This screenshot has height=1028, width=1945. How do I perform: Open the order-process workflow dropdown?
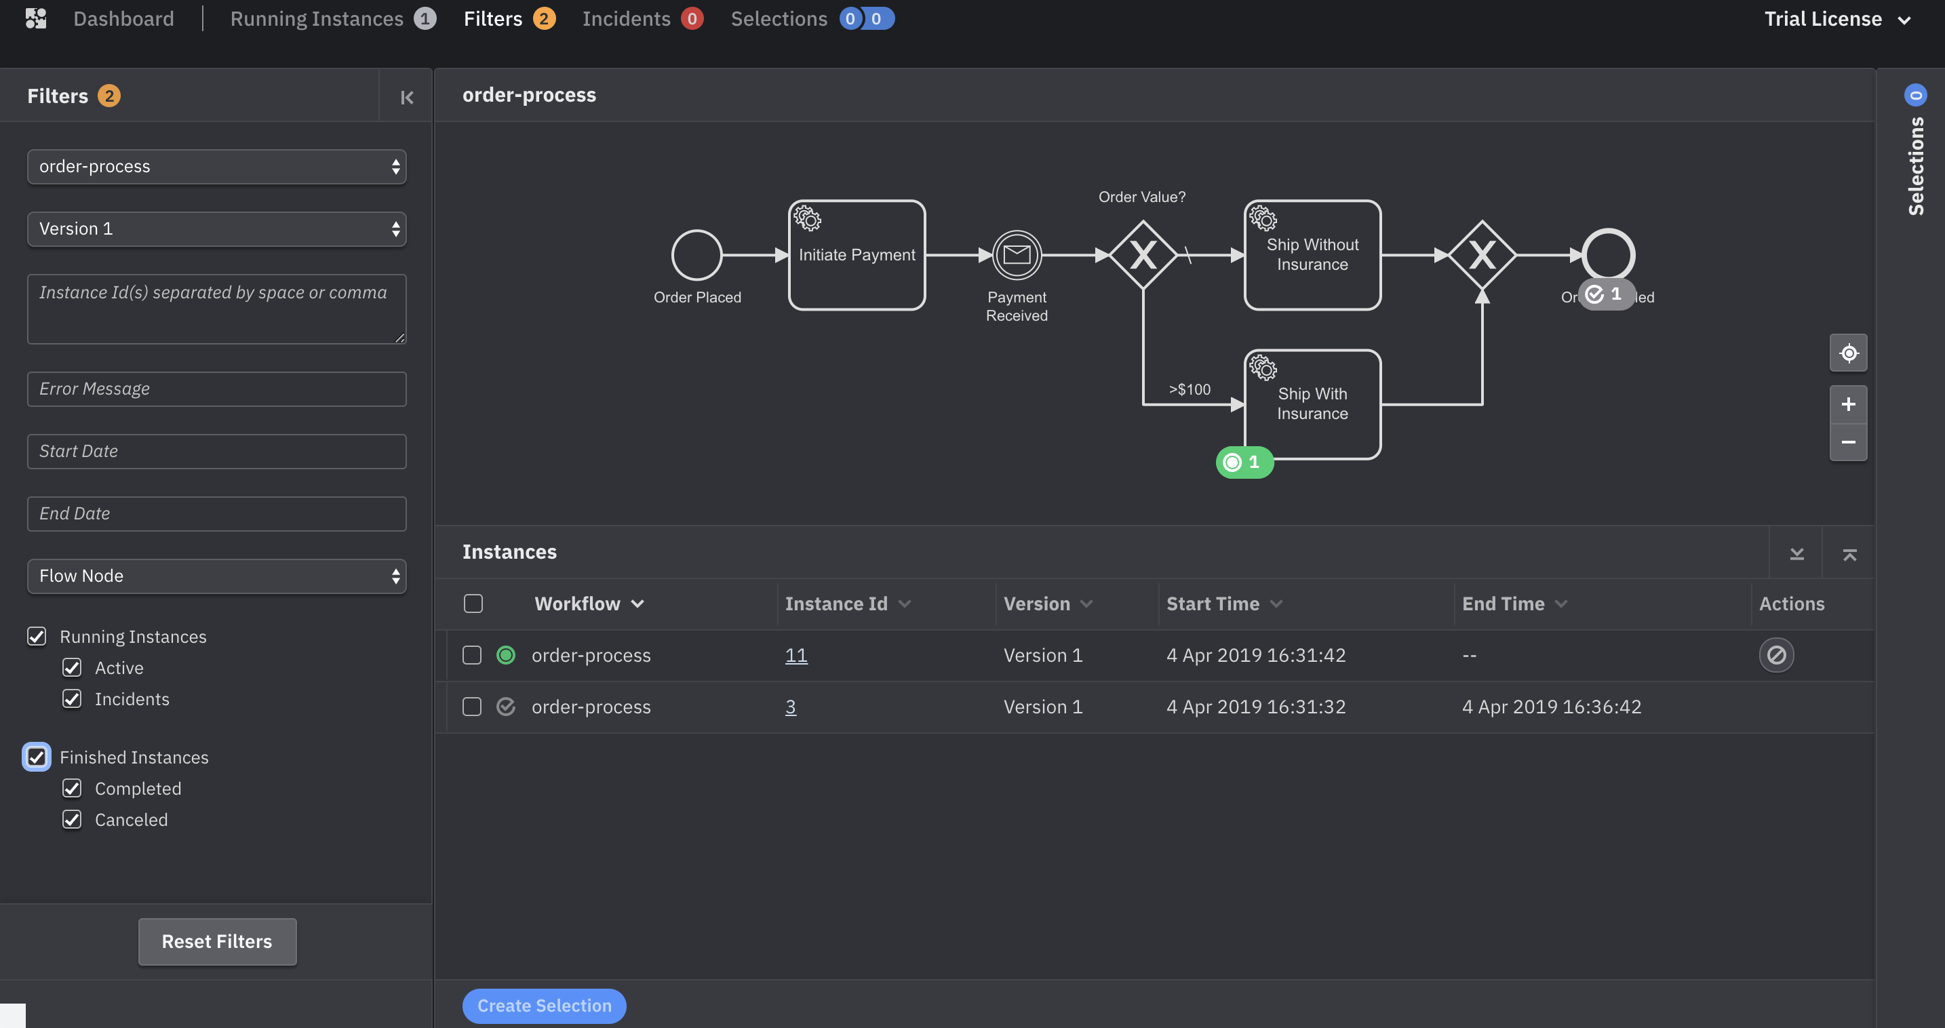click(217, 166)
